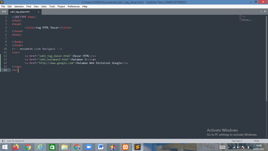Open the volume speaker tray icon
The width and height of the screenshot is (268, 151).
pyautogui.click(x=238, y=147)
